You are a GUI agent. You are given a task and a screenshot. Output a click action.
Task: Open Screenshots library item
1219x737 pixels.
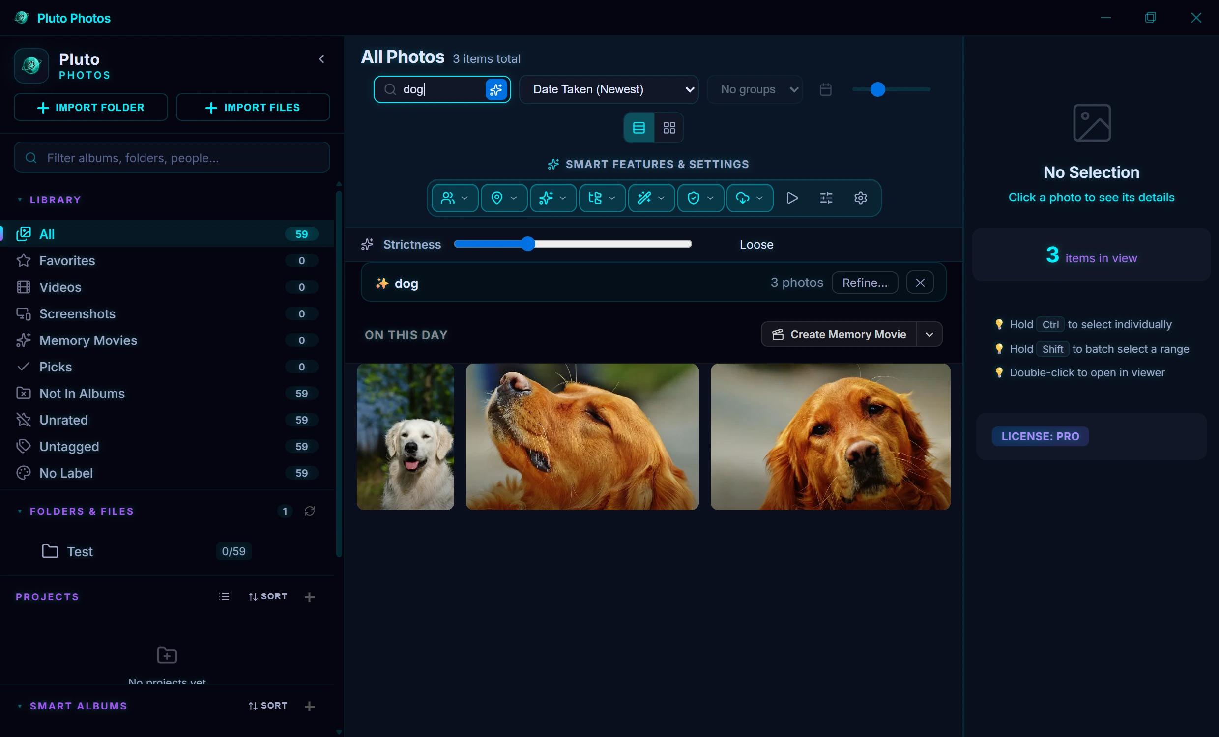[167, 313]
